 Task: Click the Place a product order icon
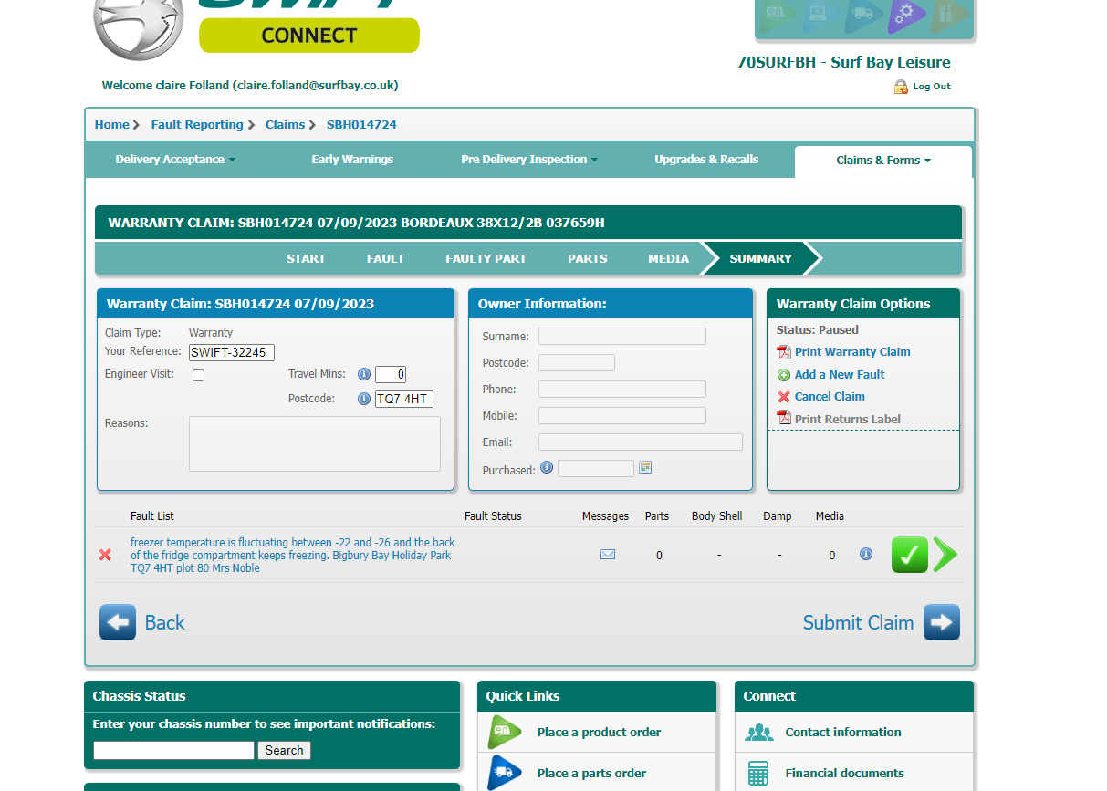tap(505, 732)
